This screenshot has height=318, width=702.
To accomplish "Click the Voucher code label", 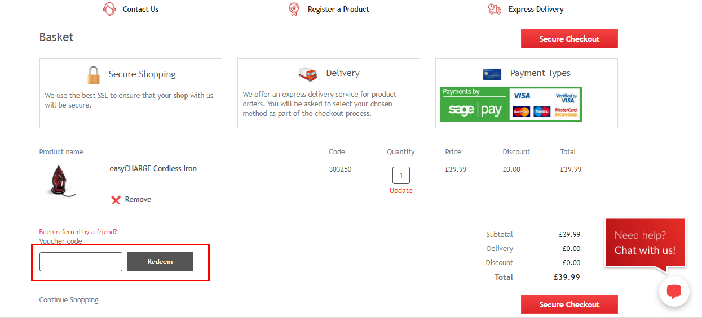I will pos(60,241).
